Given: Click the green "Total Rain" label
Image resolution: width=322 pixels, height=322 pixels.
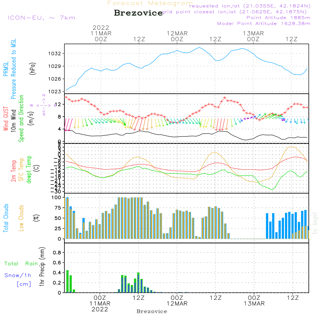Looking at the screenshot, I should 21,264.
